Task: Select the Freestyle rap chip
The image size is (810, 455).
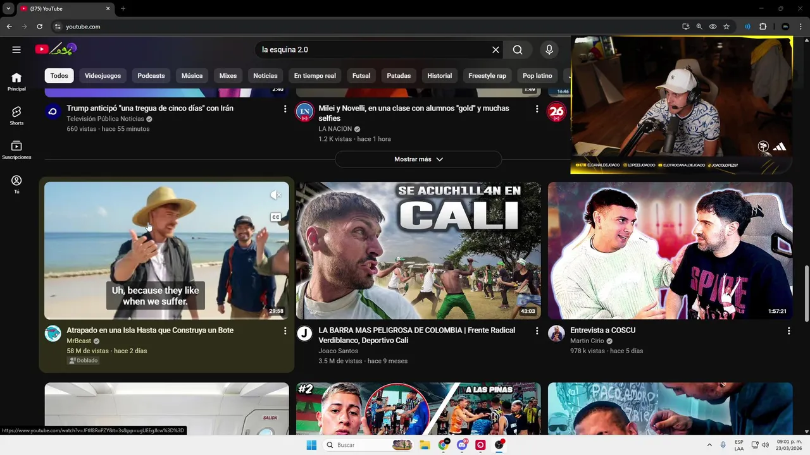Action: tap(487, 76)
